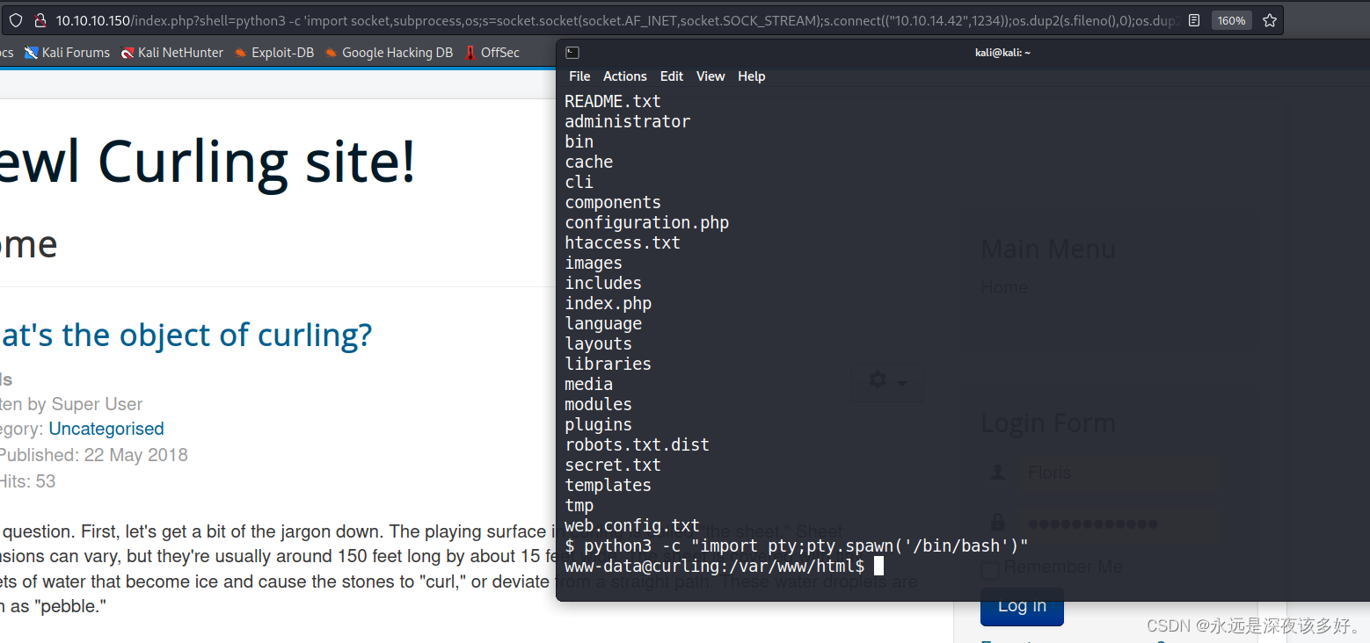The width and height of the screenshot is (1370, 643).
Task: Click the Published 22 May 2018 text
Action: coord(93,455)
